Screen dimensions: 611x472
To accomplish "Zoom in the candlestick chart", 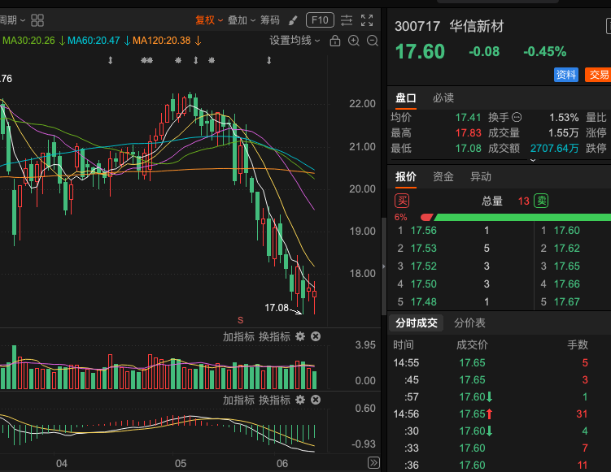I will (354, 41).
